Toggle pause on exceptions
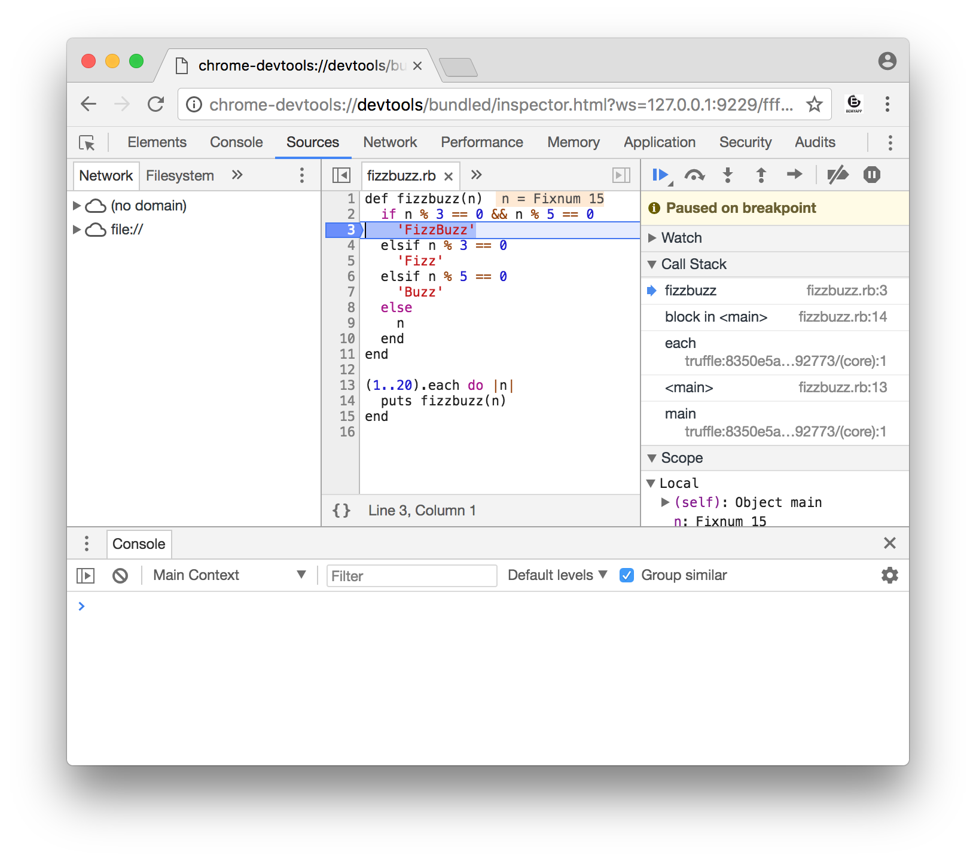Screen dimensions: 976x861 pos(871,175)
